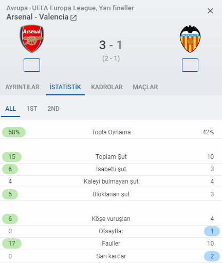Click the Topla Oynama stat row

pos(111,132)
